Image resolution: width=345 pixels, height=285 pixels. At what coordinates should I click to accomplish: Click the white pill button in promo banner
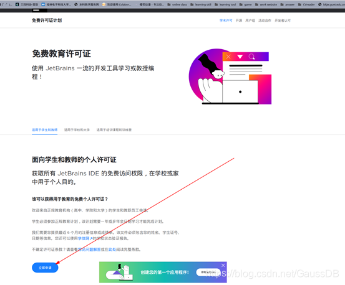pyautogui.click(x=208, y=273)
